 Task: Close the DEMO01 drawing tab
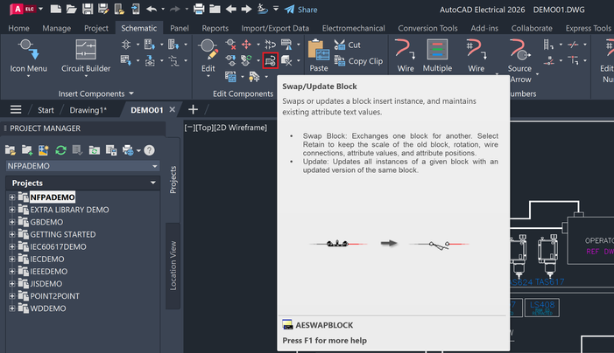[172, 110]
